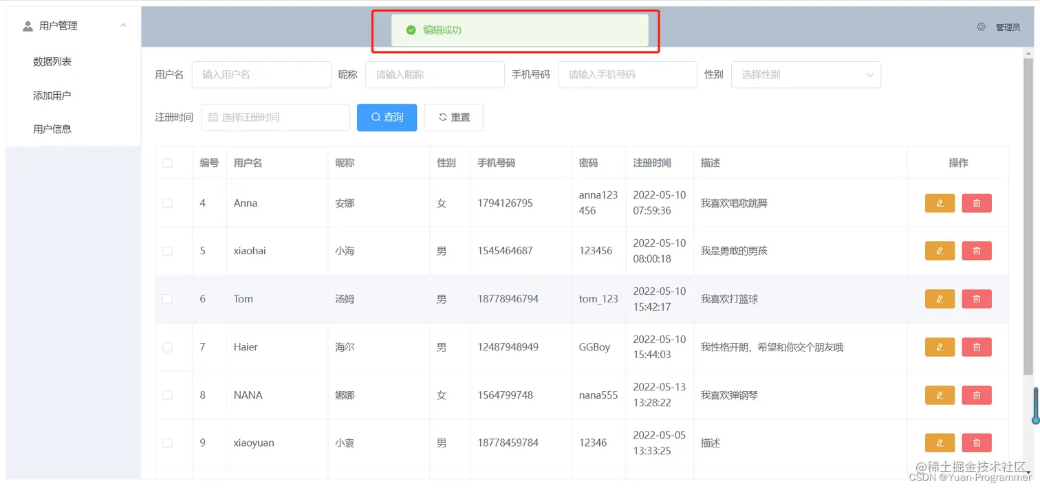
Task: Click the user icon beside 用户管理
Action: (x=28, y=26)
